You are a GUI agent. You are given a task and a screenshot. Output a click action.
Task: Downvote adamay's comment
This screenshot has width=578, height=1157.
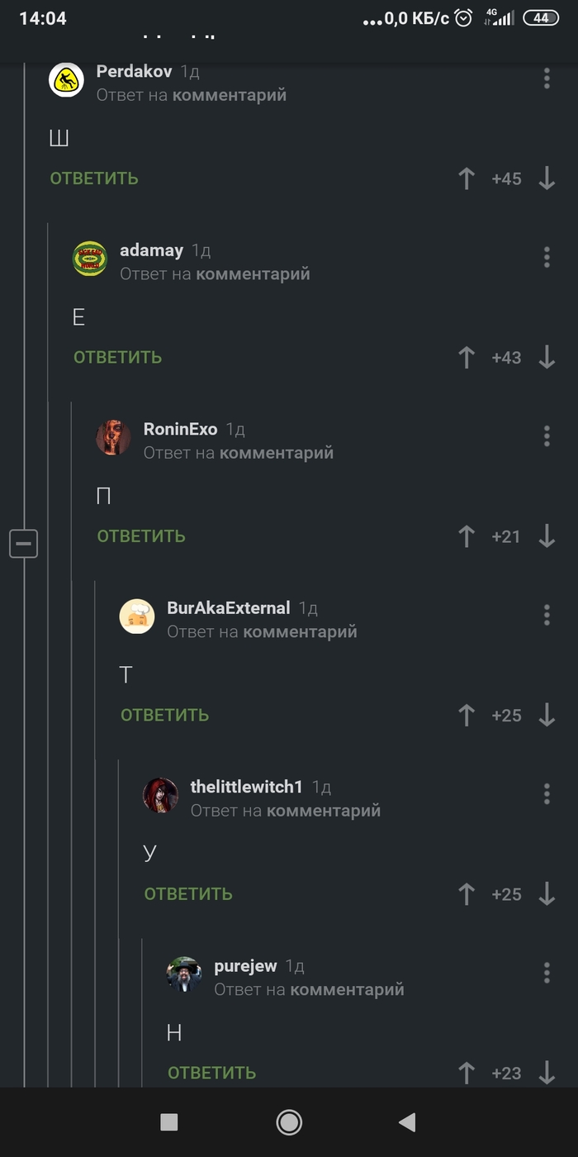[x=547, y=357]
